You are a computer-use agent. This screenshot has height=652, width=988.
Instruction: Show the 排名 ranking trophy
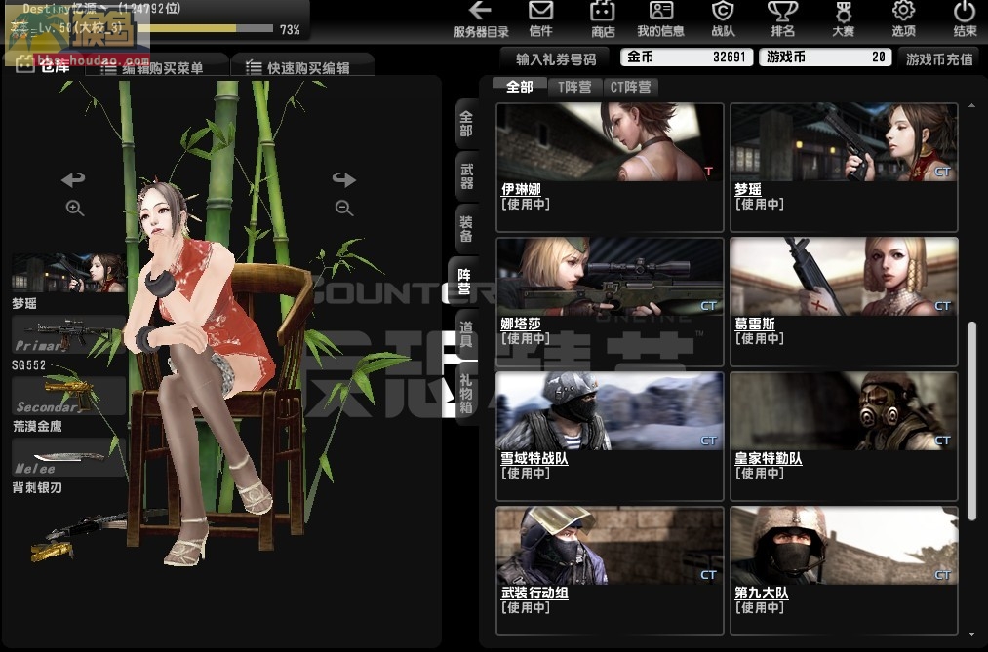point(782,19)
